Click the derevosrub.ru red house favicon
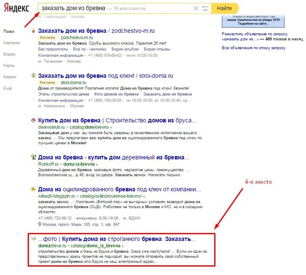Image resolution: width=306 pixels, height=275 pixels. (34, 120)
